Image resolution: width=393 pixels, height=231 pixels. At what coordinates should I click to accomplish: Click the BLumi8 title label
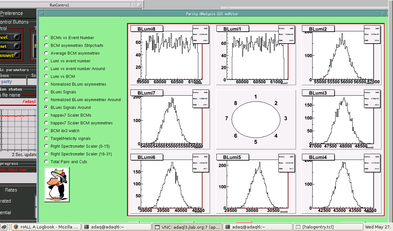pos(147,29)
